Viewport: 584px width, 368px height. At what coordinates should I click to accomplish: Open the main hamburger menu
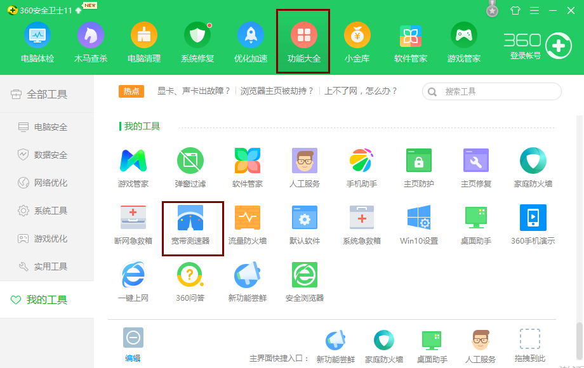(534, 10)
